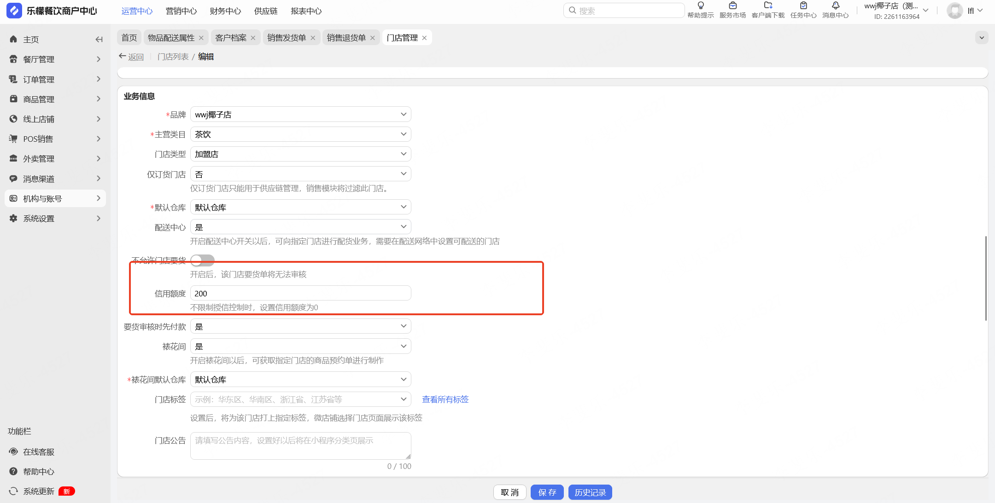Click the 帮助提示 lightbulb icon
The height and width of the screenshot is (503, 995).
(x=700, y=6)
